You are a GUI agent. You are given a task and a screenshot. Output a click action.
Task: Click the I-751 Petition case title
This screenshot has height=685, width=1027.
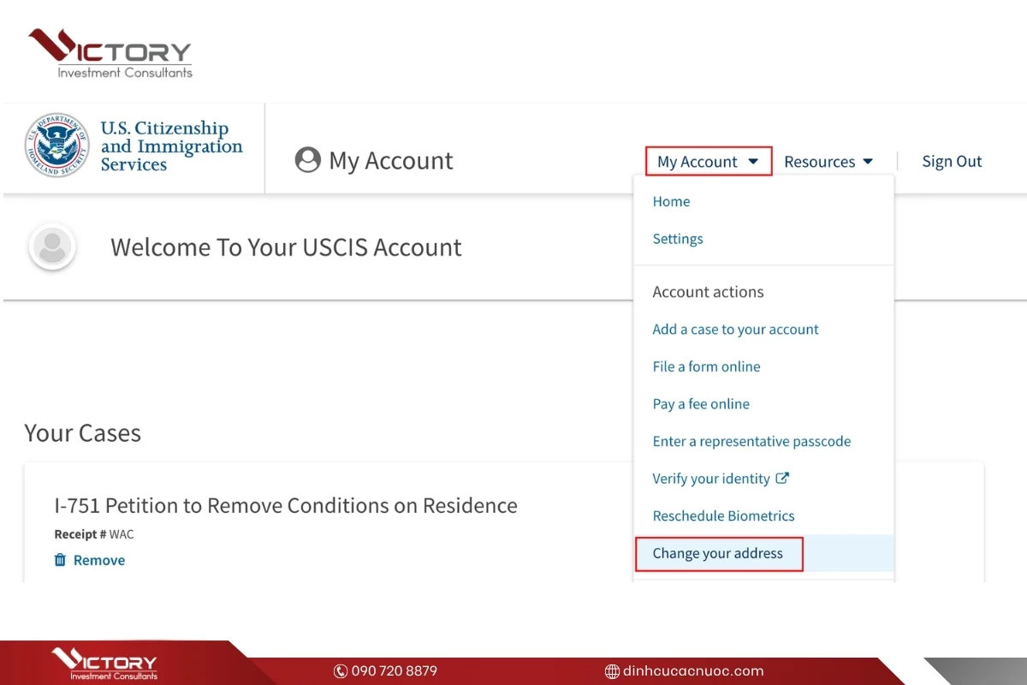[286, 505]
